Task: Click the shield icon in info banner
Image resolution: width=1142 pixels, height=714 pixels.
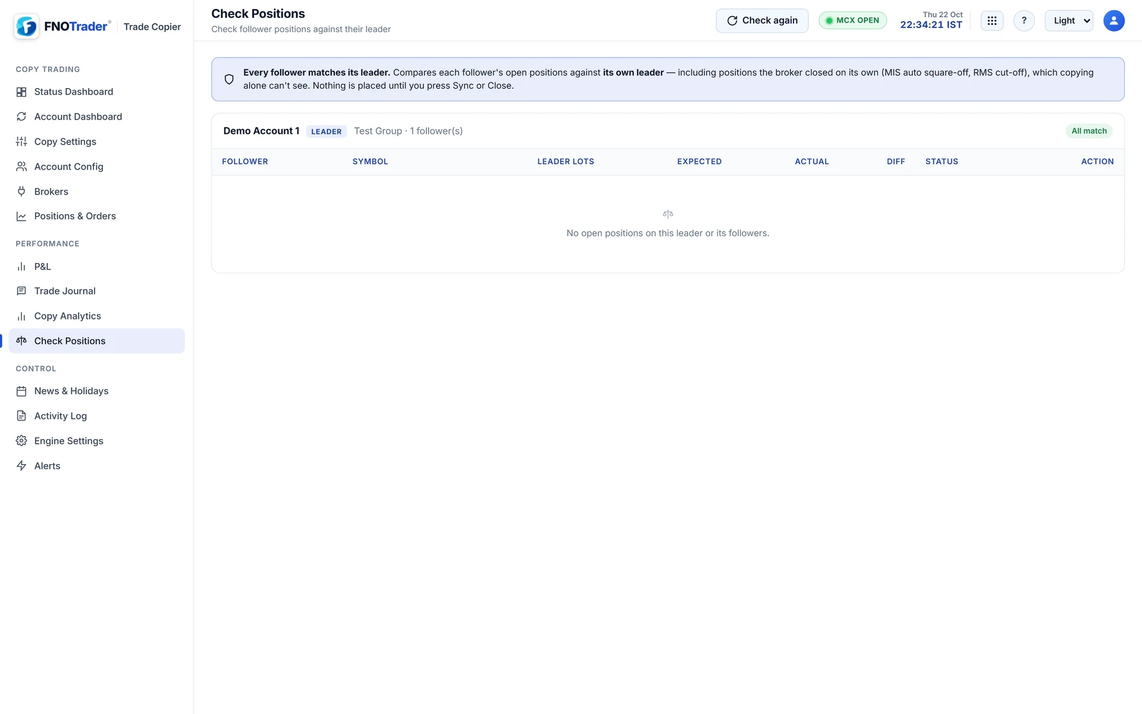Action: (x=229, y=79)
